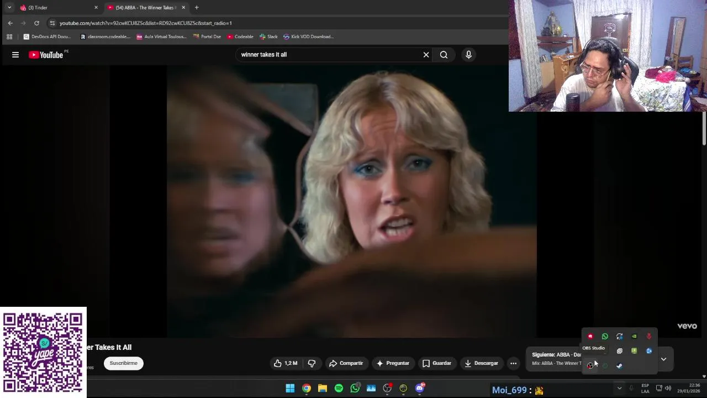This screenshot has width=707, height=398.
Task: Save the video with Guardar
Action: pos(436,363)
